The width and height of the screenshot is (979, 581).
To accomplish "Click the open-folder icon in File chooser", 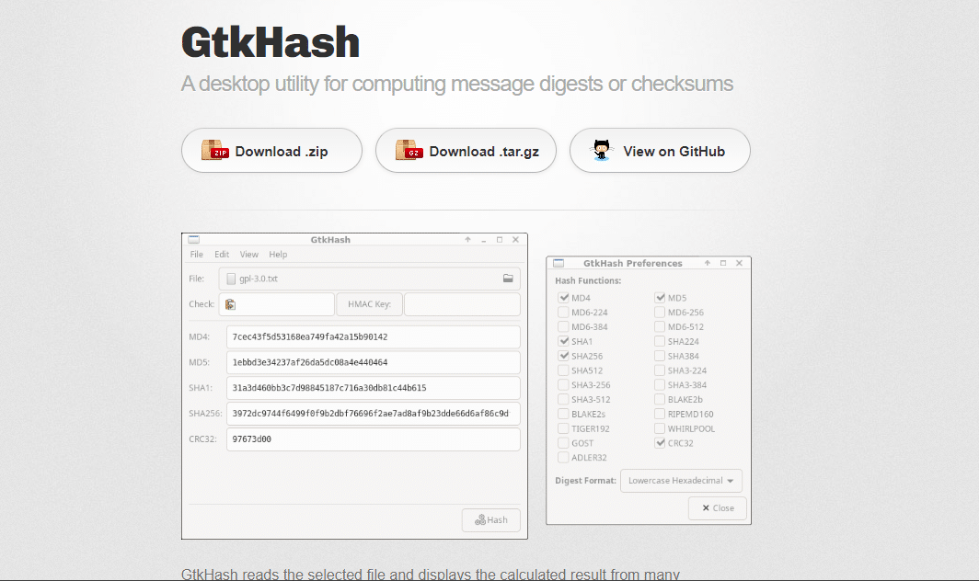I will pos(508,279).
